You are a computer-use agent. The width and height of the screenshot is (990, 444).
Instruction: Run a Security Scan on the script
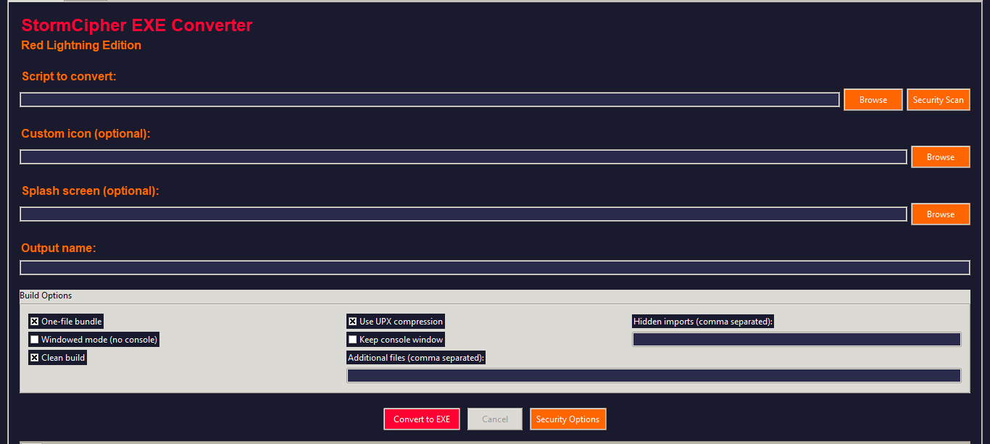(x=939, y=99)
